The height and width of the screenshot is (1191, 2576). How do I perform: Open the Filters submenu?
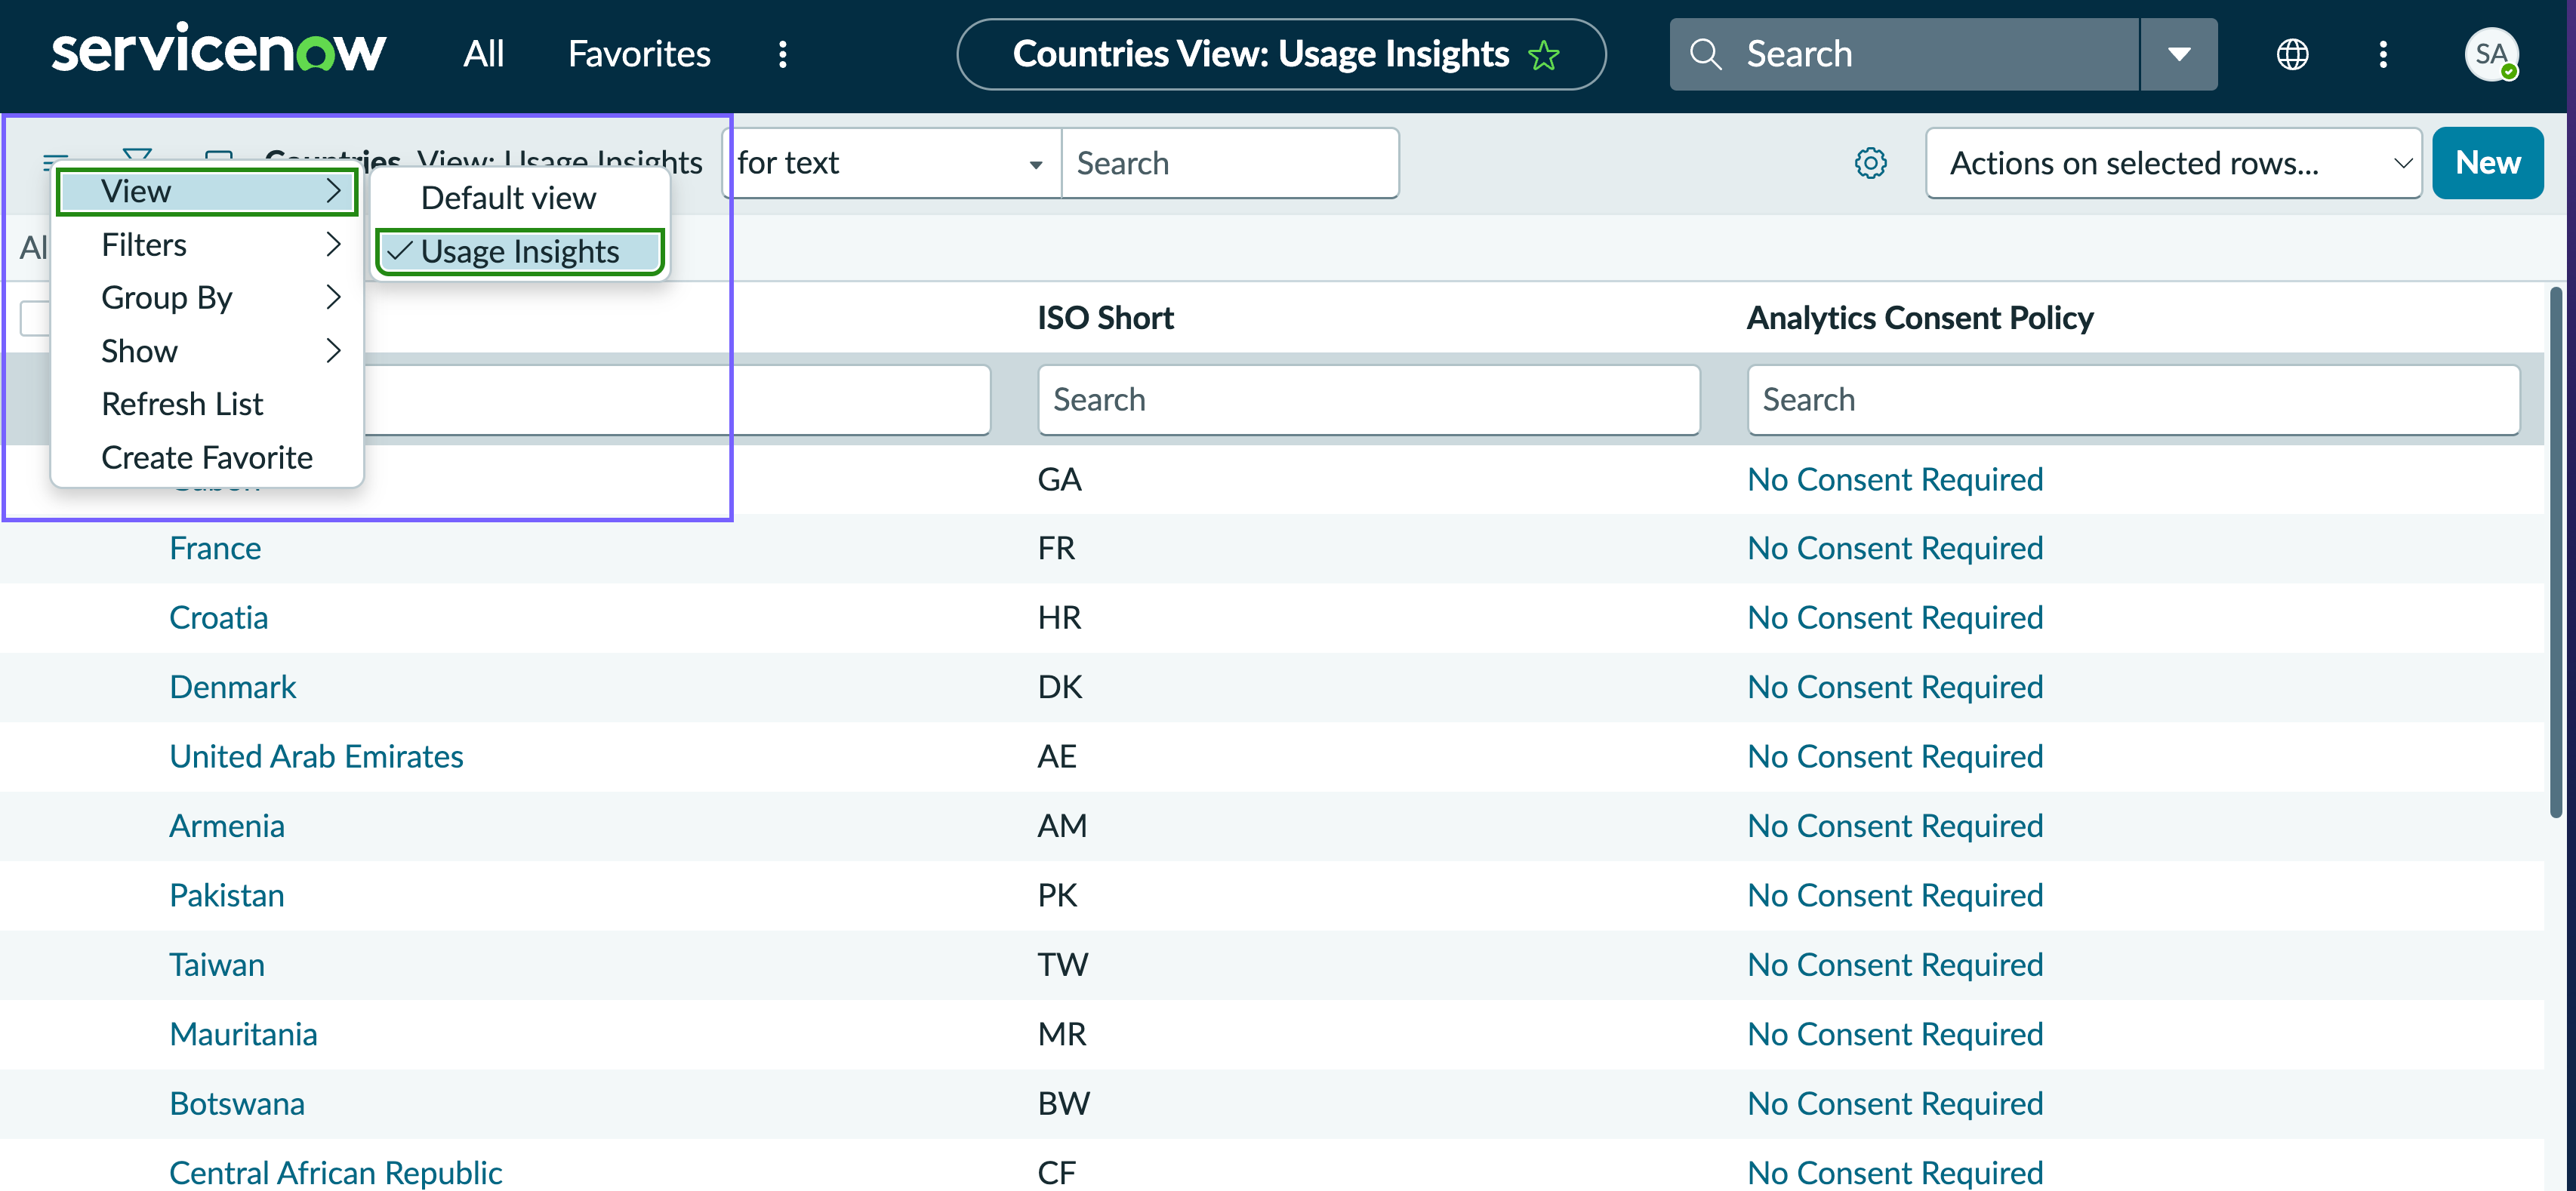click(x=207, y=245)
